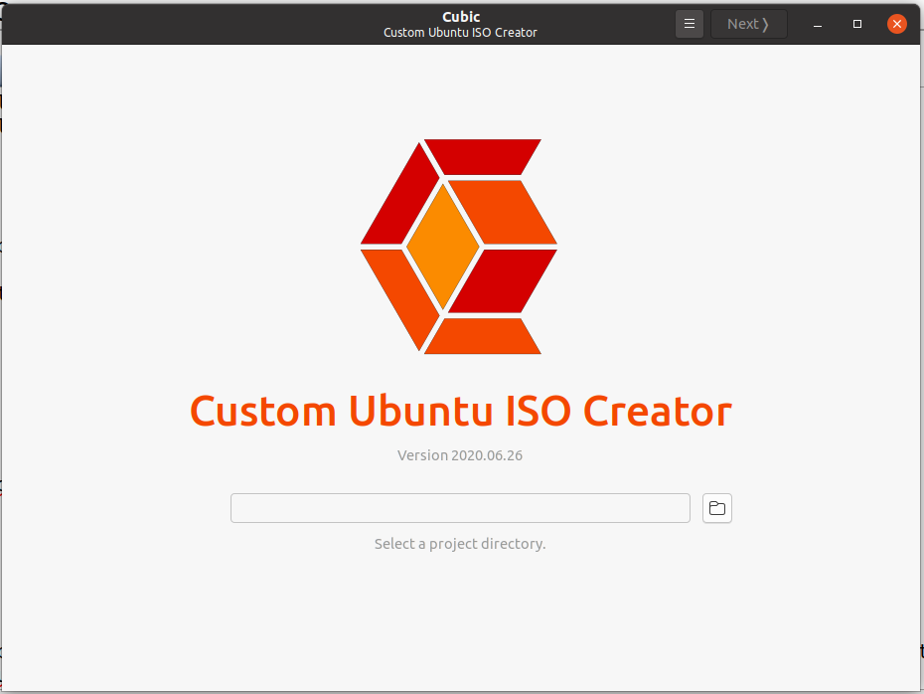Close the Cubic window
Viewport: 924px width, 694px height.
[897, 24]
